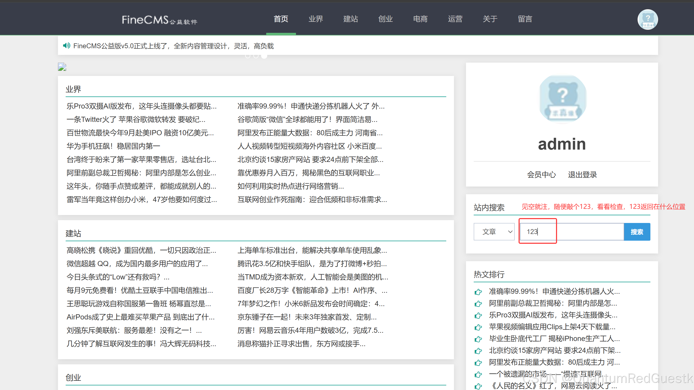Open the 文章 search type dropdown
This screenshot has height=390, width=694.
pyautogui.click(x=494, y=231)
